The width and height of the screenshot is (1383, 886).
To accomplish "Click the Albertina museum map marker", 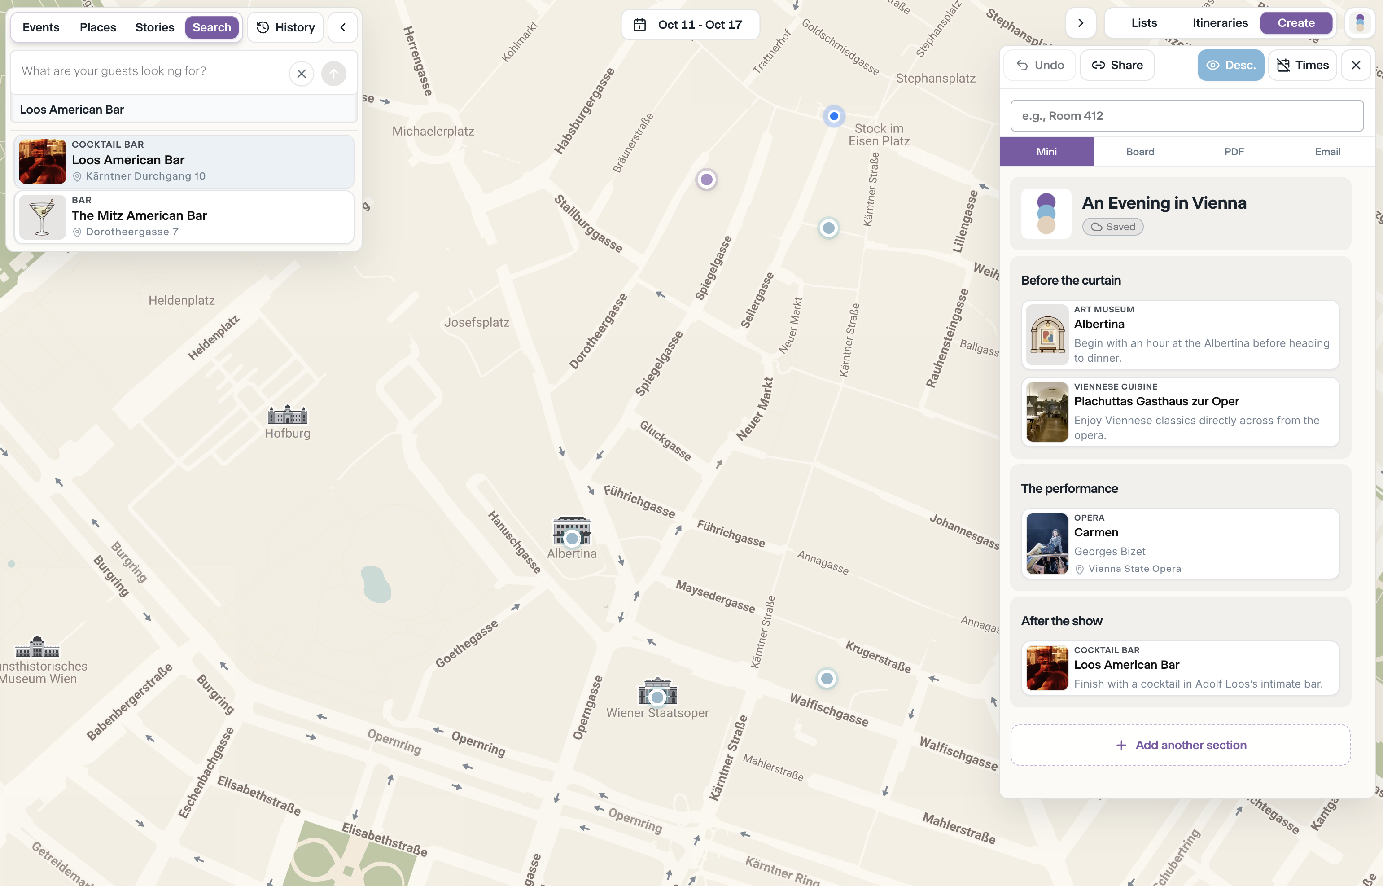I will pos(572,539).
